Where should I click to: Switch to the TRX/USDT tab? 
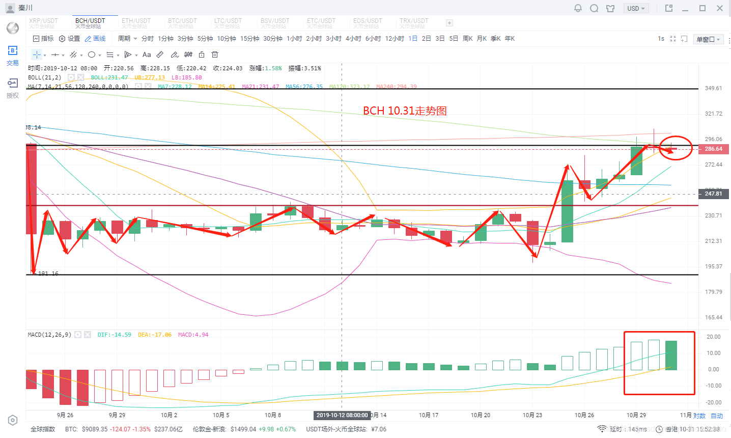414,23
